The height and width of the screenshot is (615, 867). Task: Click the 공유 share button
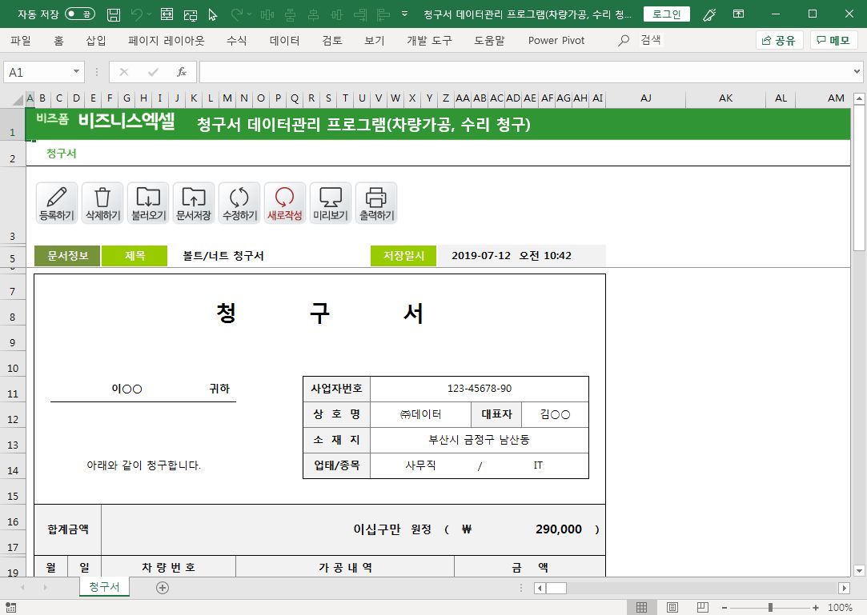779,40
